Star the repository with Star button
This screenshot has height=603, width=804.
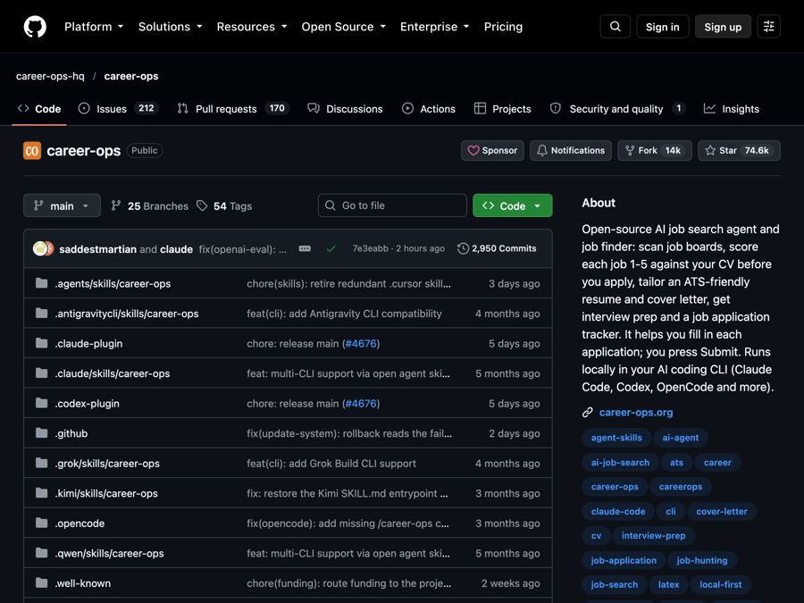[x=739, y=151]
